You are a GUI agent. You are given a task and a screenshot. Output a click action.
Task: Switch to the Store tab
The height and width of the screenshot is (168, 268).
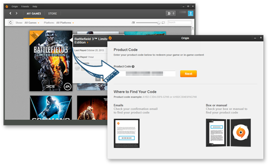point(52,13)
